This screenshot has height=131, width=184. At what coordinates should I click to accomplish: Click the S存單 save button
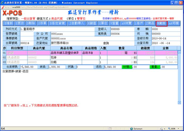point(43,23)
